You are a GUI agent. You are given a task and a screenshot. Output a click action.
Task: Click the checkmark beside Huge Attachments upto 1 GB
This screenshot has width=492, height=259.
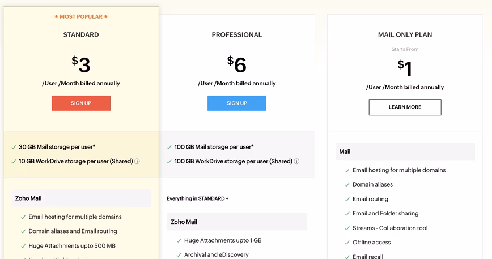pyautogui.click(x=179, y=241)
